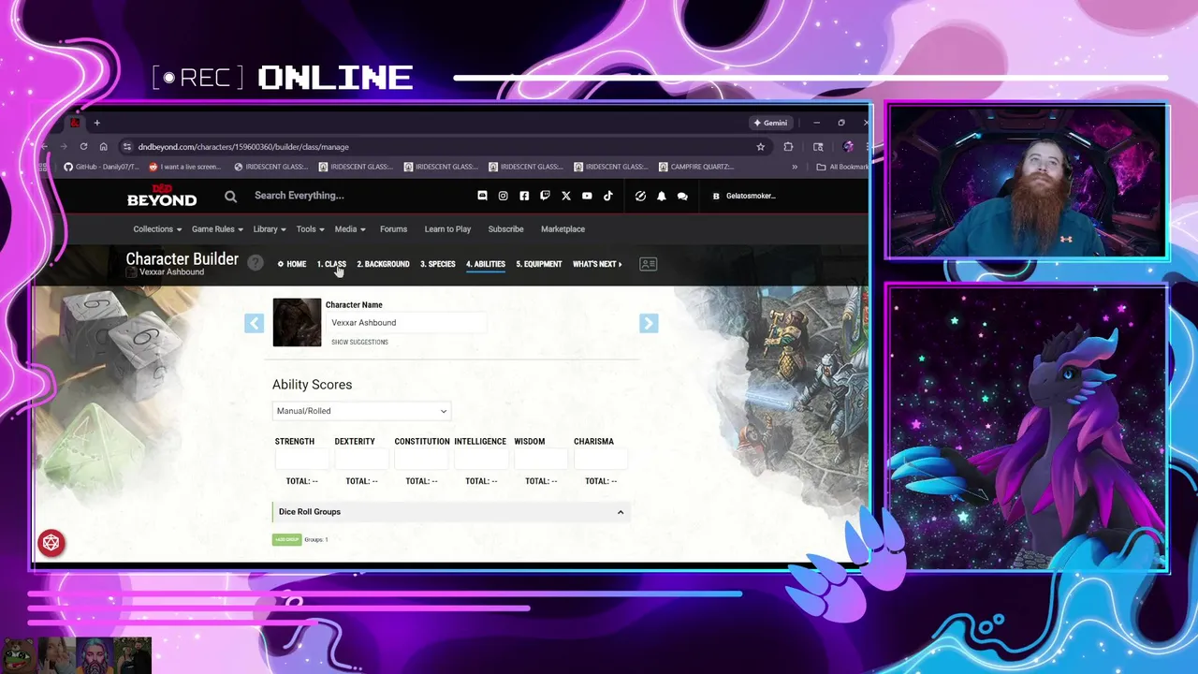
Task: Click the Charisma score input box
Action: point(601,460)
